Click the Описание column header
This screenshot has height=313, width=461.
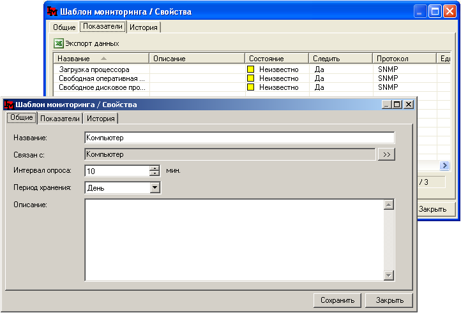[197, 59]
